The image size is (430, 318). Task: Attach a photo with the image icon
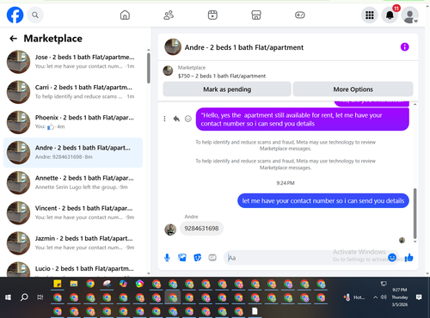pos(182,258)
